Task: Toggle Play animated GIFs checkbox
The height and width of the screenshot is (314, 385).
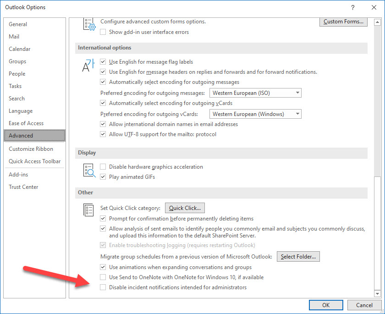Action: pyautogui.click(x=103, y=177)
